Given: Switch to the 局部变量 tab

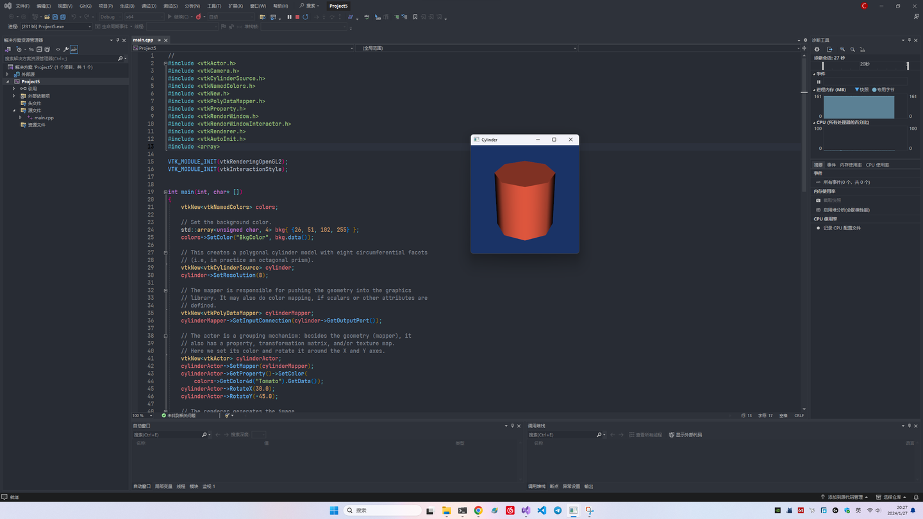Looking at the screenshot, I should (x=163, y=486).
